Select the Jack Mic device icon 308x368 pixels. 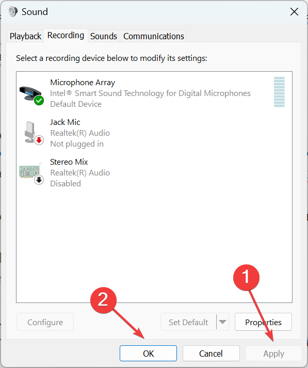click(x=34, y=133)
